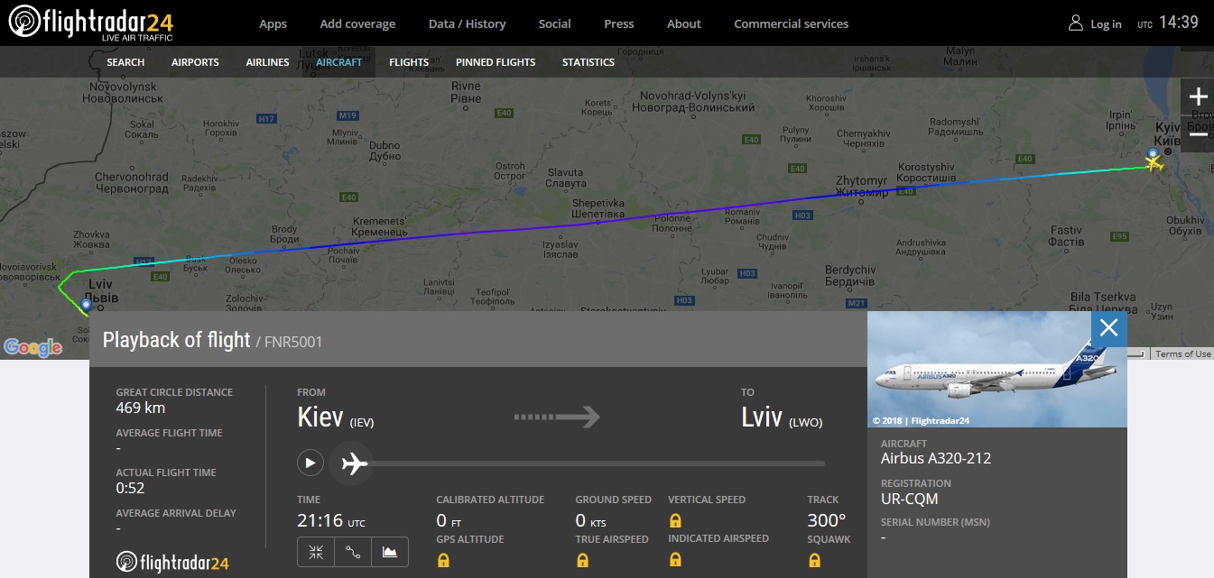Open the Log in user account

point(1095,23)
